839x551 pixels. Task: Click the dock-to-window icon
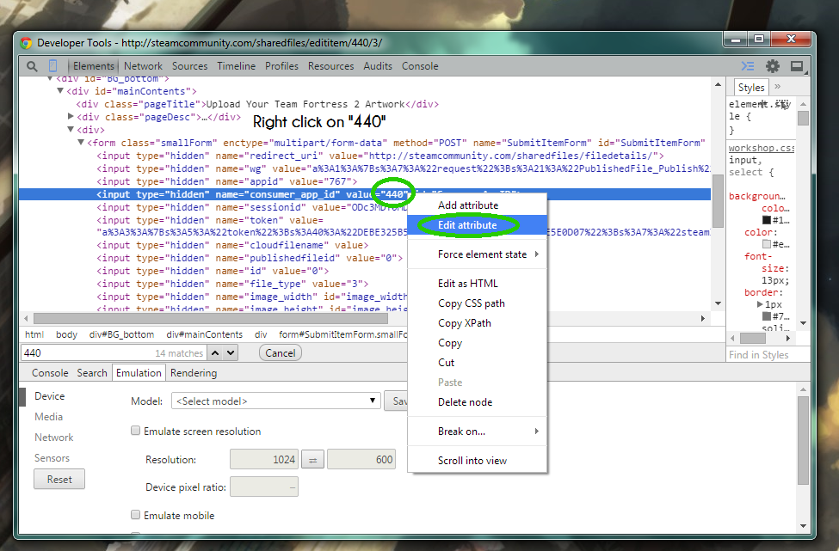click(x=797, y=66)
